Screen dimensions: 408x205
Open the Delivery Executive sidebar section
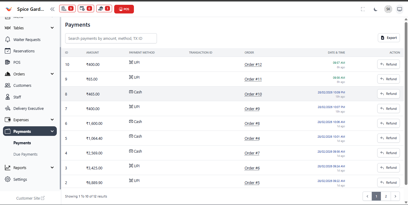29,108
